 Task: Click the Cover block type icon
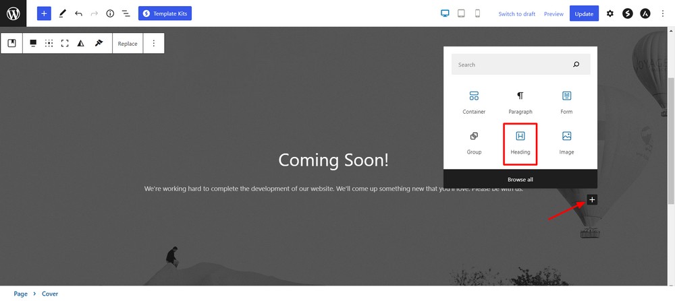(x=12, y=43)
